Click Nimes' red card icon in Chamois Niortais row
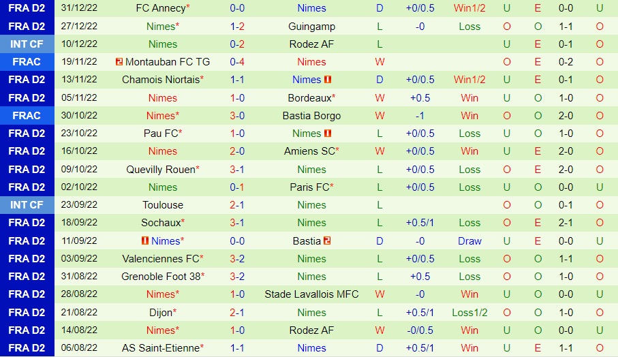The height and width of the screenshot is (357, 618). 328,80
